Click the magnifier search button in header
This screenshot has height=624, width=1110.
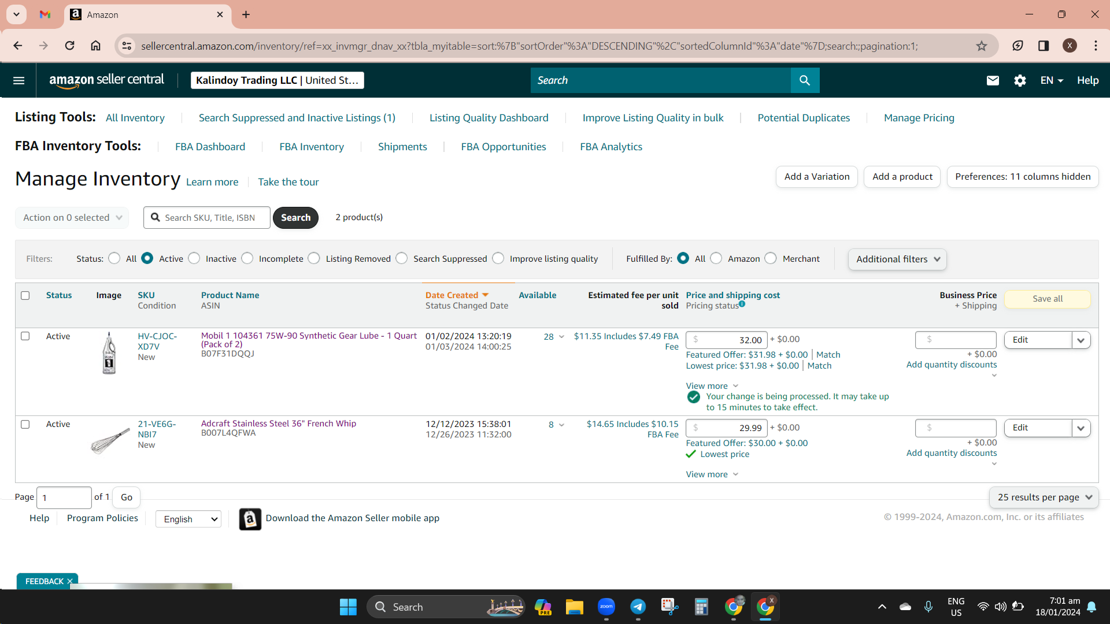point(805,80)
